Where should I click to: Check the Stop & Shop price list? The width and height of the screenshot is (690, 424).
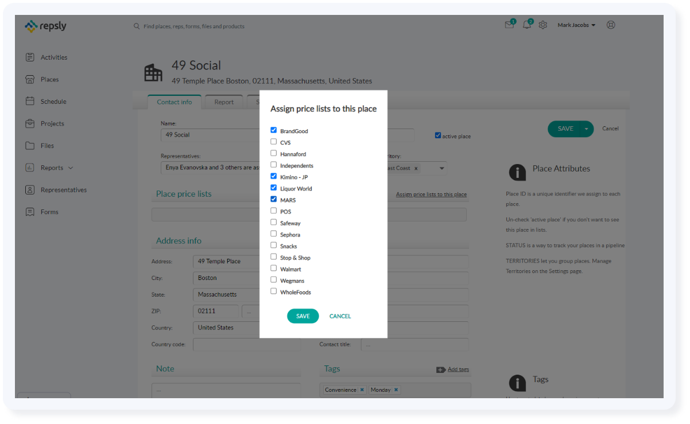point(274,256)
